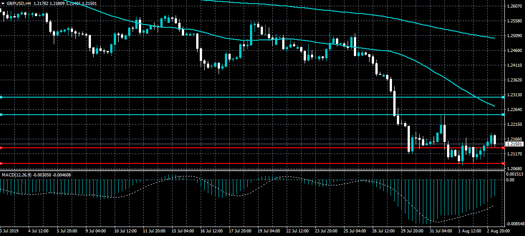Image resolution: width=525 pixels, height=236 pixels.
Task: Click the 3 Jul 2019 date label
Action: coord(10,231)
